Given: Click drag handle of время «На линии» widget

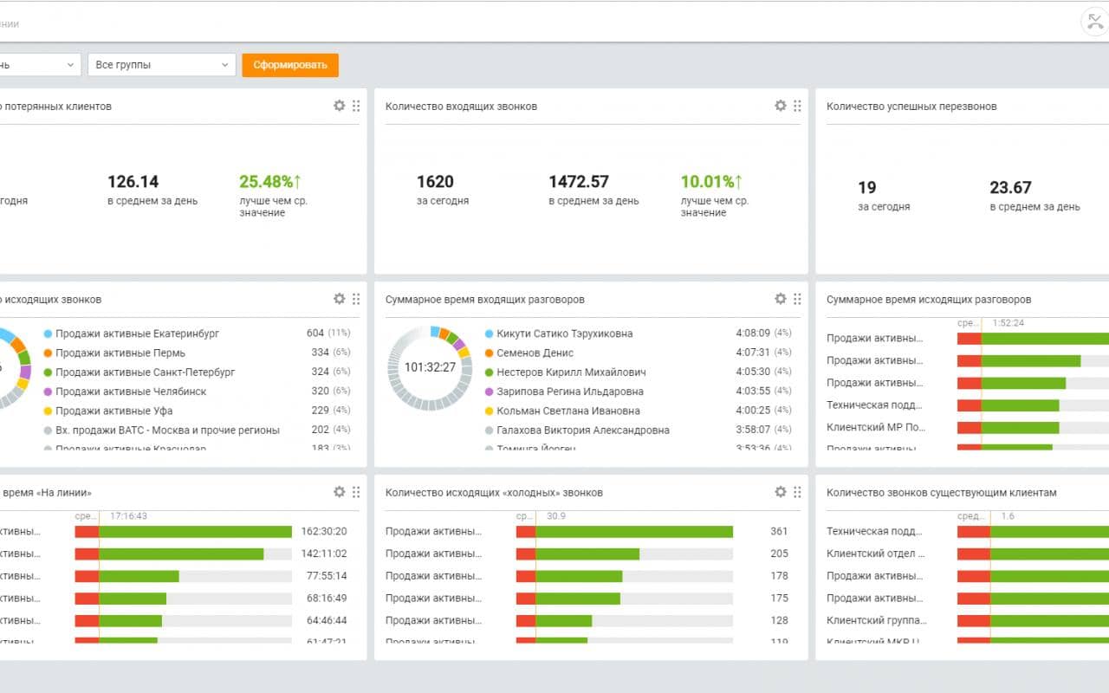Looking at the screenshot, I should point(356,492).
